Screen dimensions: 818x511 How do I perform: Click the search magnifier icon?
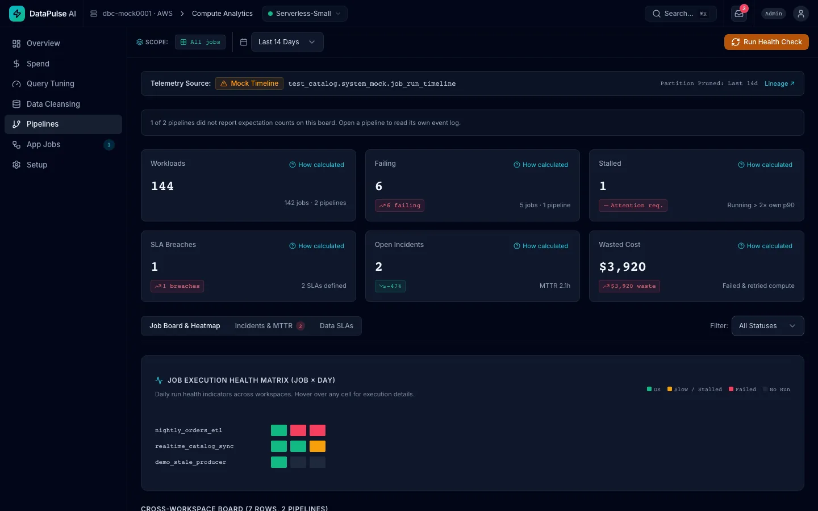click(657, 14)
